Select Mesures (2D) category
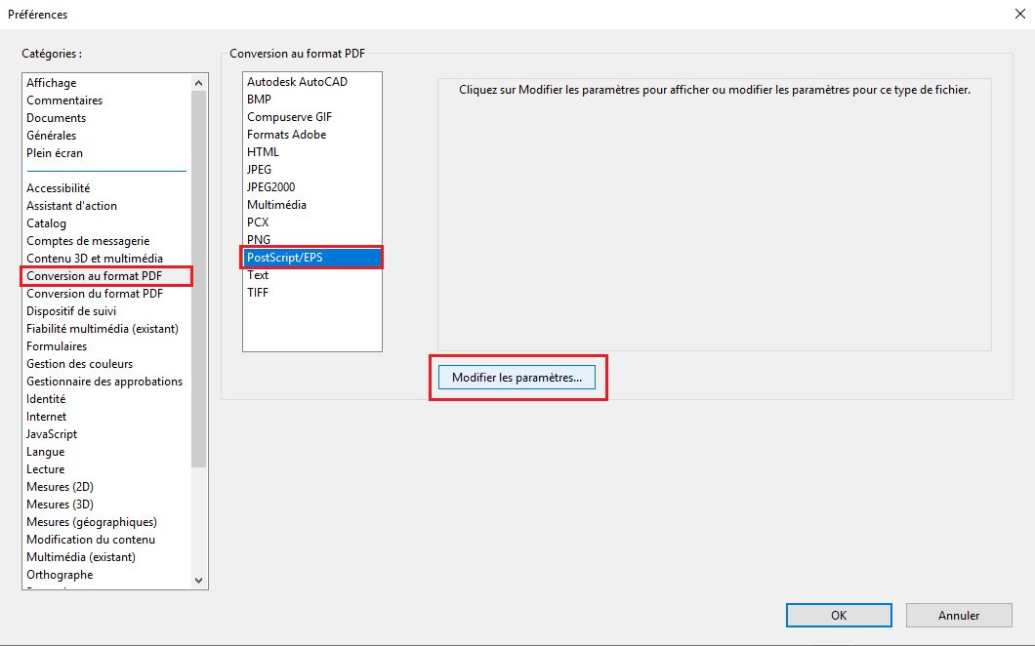This screenshot has height=646, width=1035. coord(61,486)
